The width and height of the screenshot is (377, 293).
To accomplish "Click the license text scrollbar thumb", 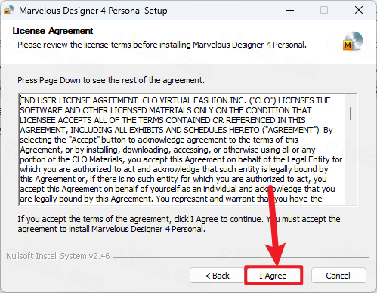I will coord(351,113).
